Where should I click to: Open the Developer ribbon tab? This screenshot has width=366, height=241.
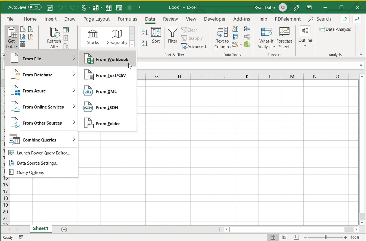tap(215, 19)
